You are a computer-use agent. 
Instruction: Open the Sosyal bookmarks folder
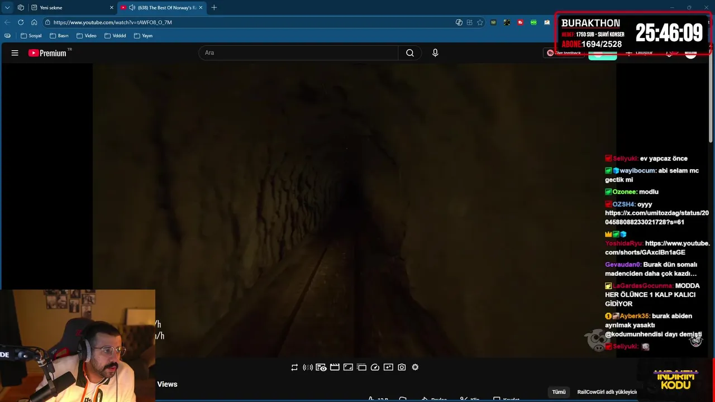click(x=31, y=36)
